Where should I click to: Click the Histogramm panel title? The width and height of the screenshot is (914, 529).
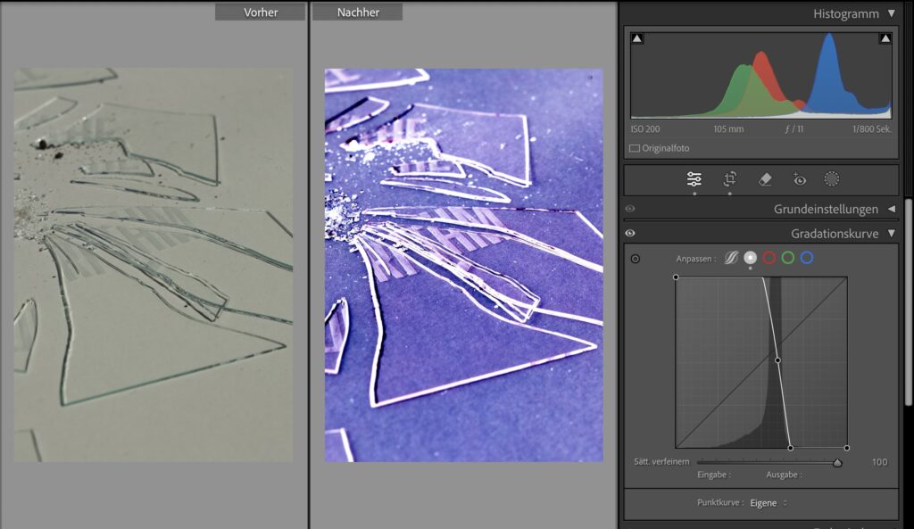click(846, 14)
